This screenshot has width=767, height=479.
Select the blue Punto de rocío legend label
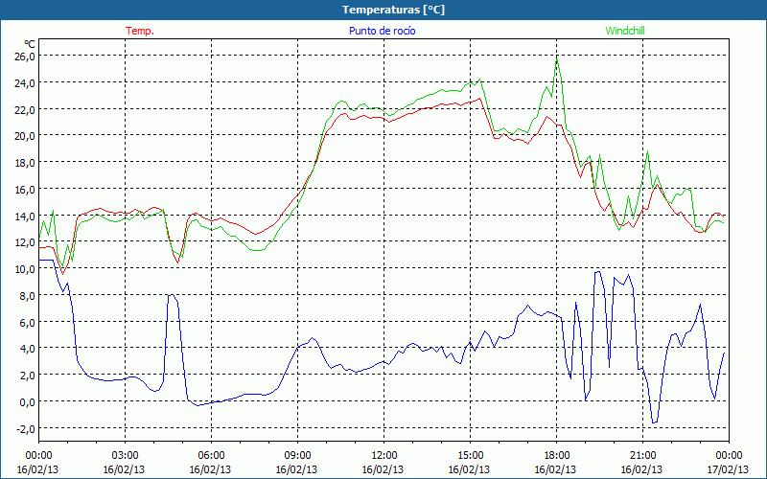click(x=382, y=31)
